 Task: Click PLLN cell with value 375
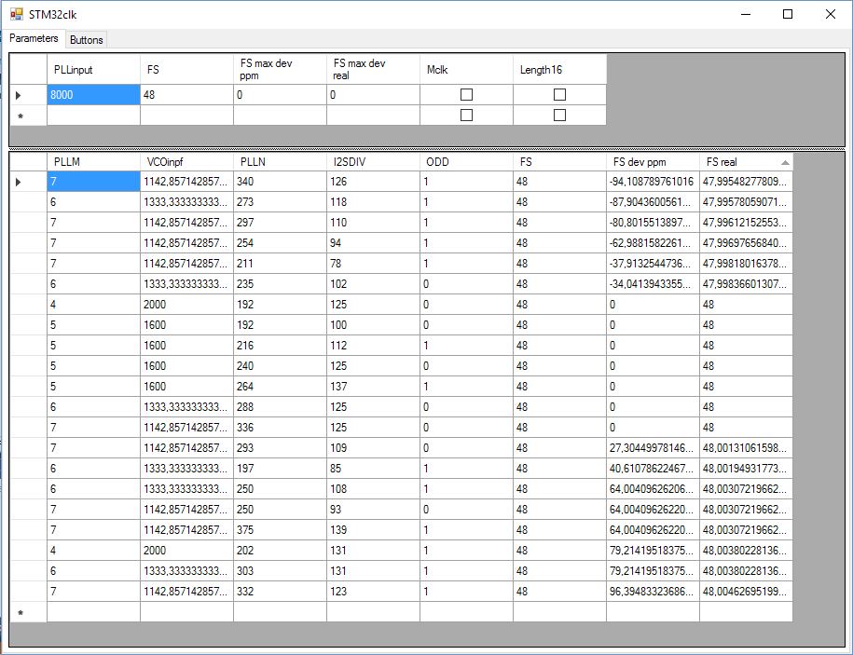[x=280, y=530]
